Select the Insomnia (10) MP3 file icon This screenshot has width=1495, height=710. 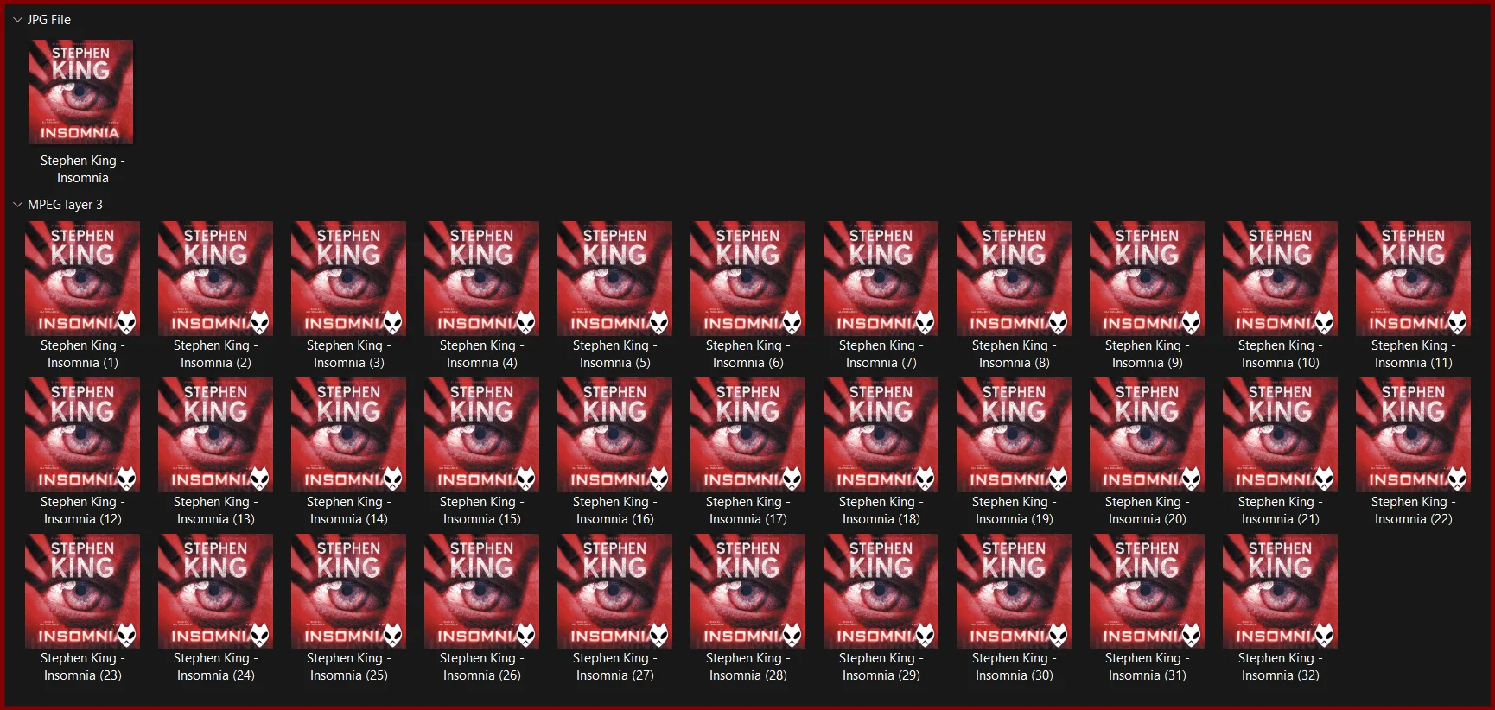(1281, 278)
